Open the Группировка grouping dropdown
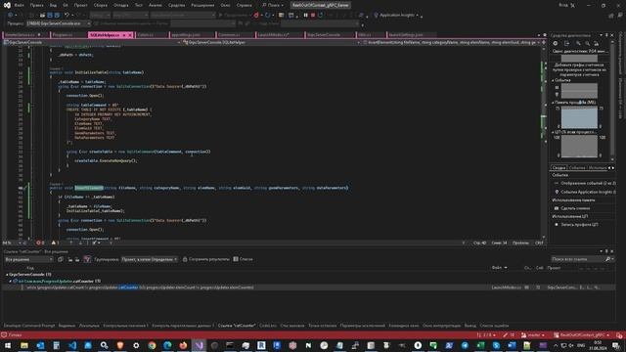 tap(150, 259)
